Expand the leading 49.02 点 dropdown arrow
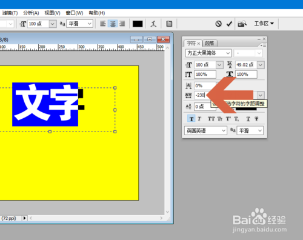The image size is (303, 240). click(x=261, y=65)
